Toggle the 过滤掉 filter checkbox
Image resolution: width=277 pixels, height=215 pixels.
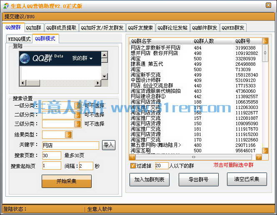(x=133, y=166)
